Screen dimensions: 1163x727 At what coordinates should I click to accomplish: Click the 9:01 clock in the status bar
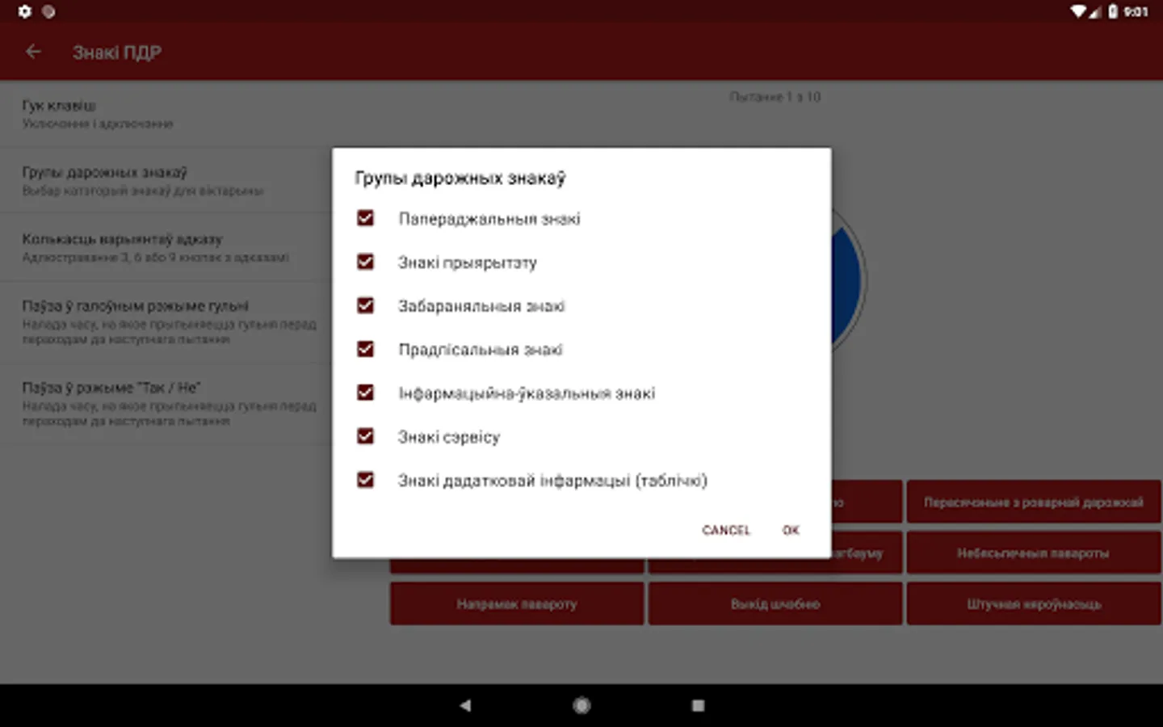tap(1136, 11)
